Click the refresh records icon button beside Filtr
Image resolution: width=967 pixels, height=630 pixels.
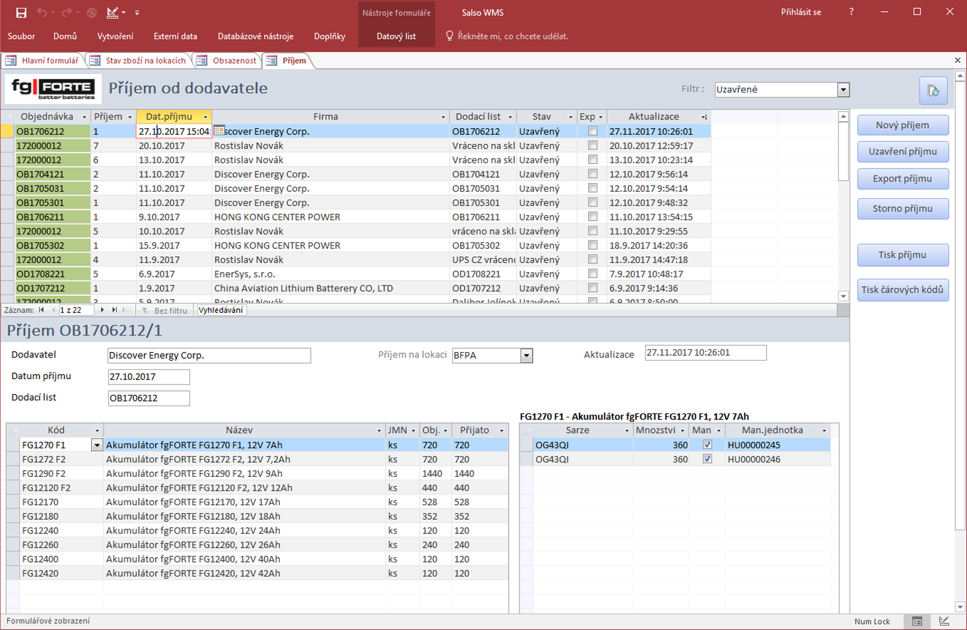click(x=933, y=90)
